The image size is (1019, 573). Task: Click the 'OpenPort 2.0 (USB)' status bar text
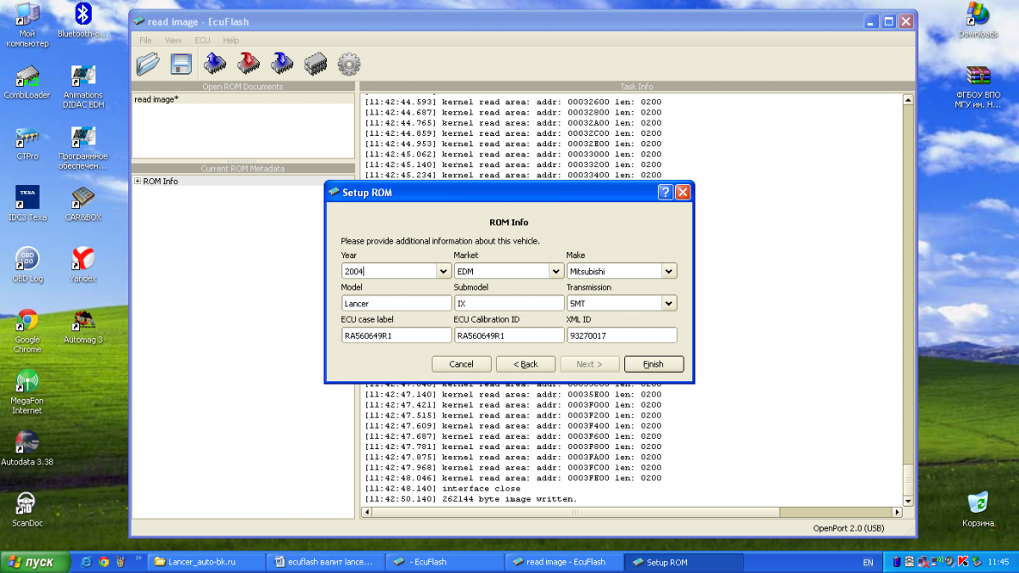tap(848, 529)
